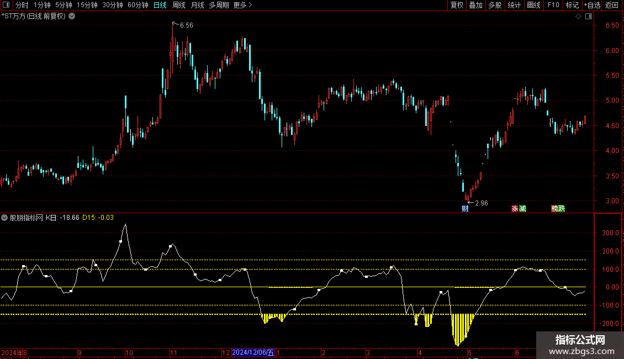Screen dimensions: 624x359
Task: Expand the 股朋指标网 indicator dropdown arrow
Action: click(x=4, y=218)
